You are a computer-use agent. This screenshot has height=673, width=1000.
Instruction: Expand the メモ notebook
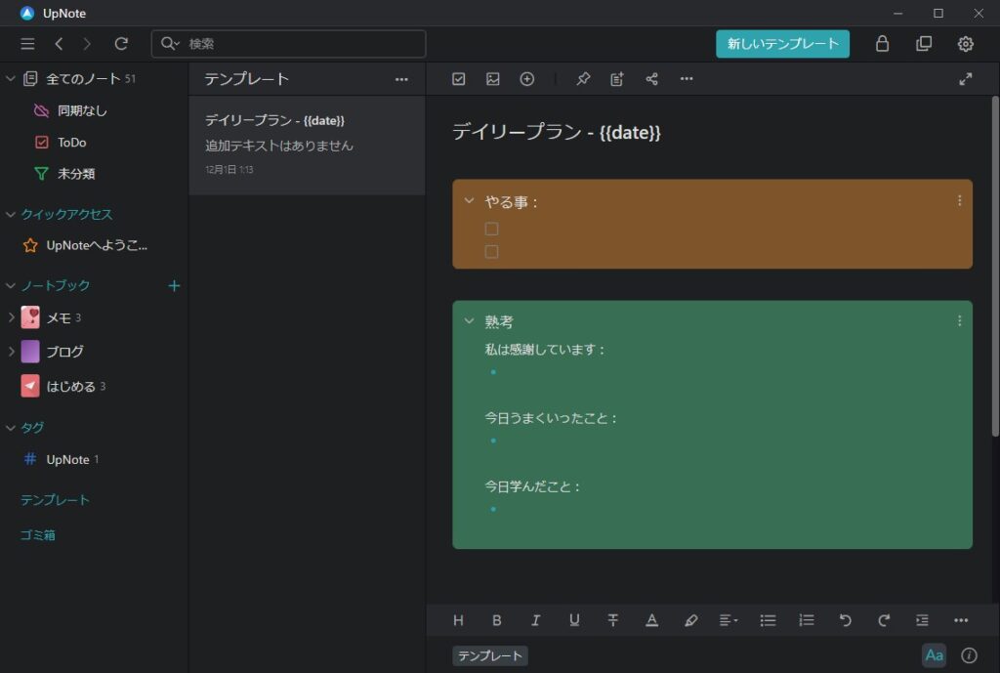tap(12, 316)
